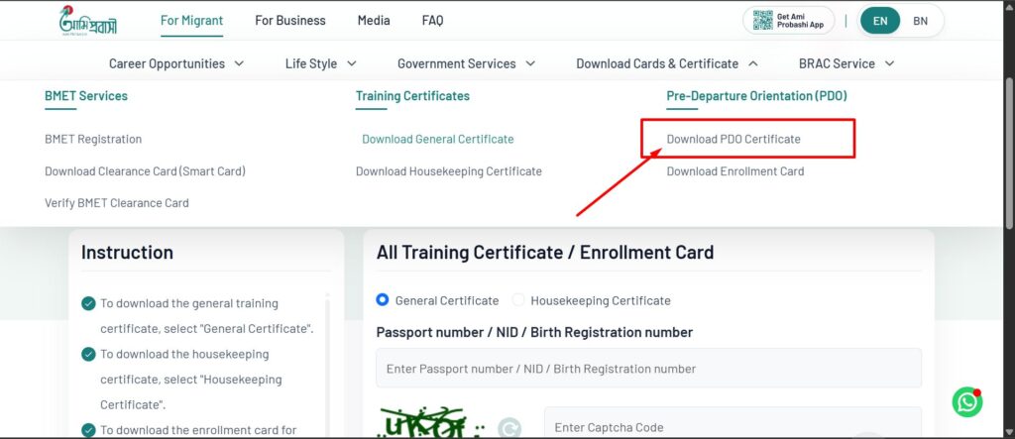Expand the BRAC Service dropdown
This screenshot has height=439, width=1015.
(x=846, y=63)
